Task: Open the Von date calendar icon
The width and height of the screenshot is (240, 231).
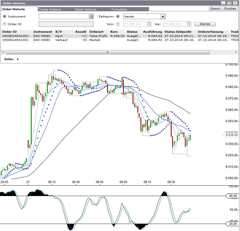Action: click(149, 24)
